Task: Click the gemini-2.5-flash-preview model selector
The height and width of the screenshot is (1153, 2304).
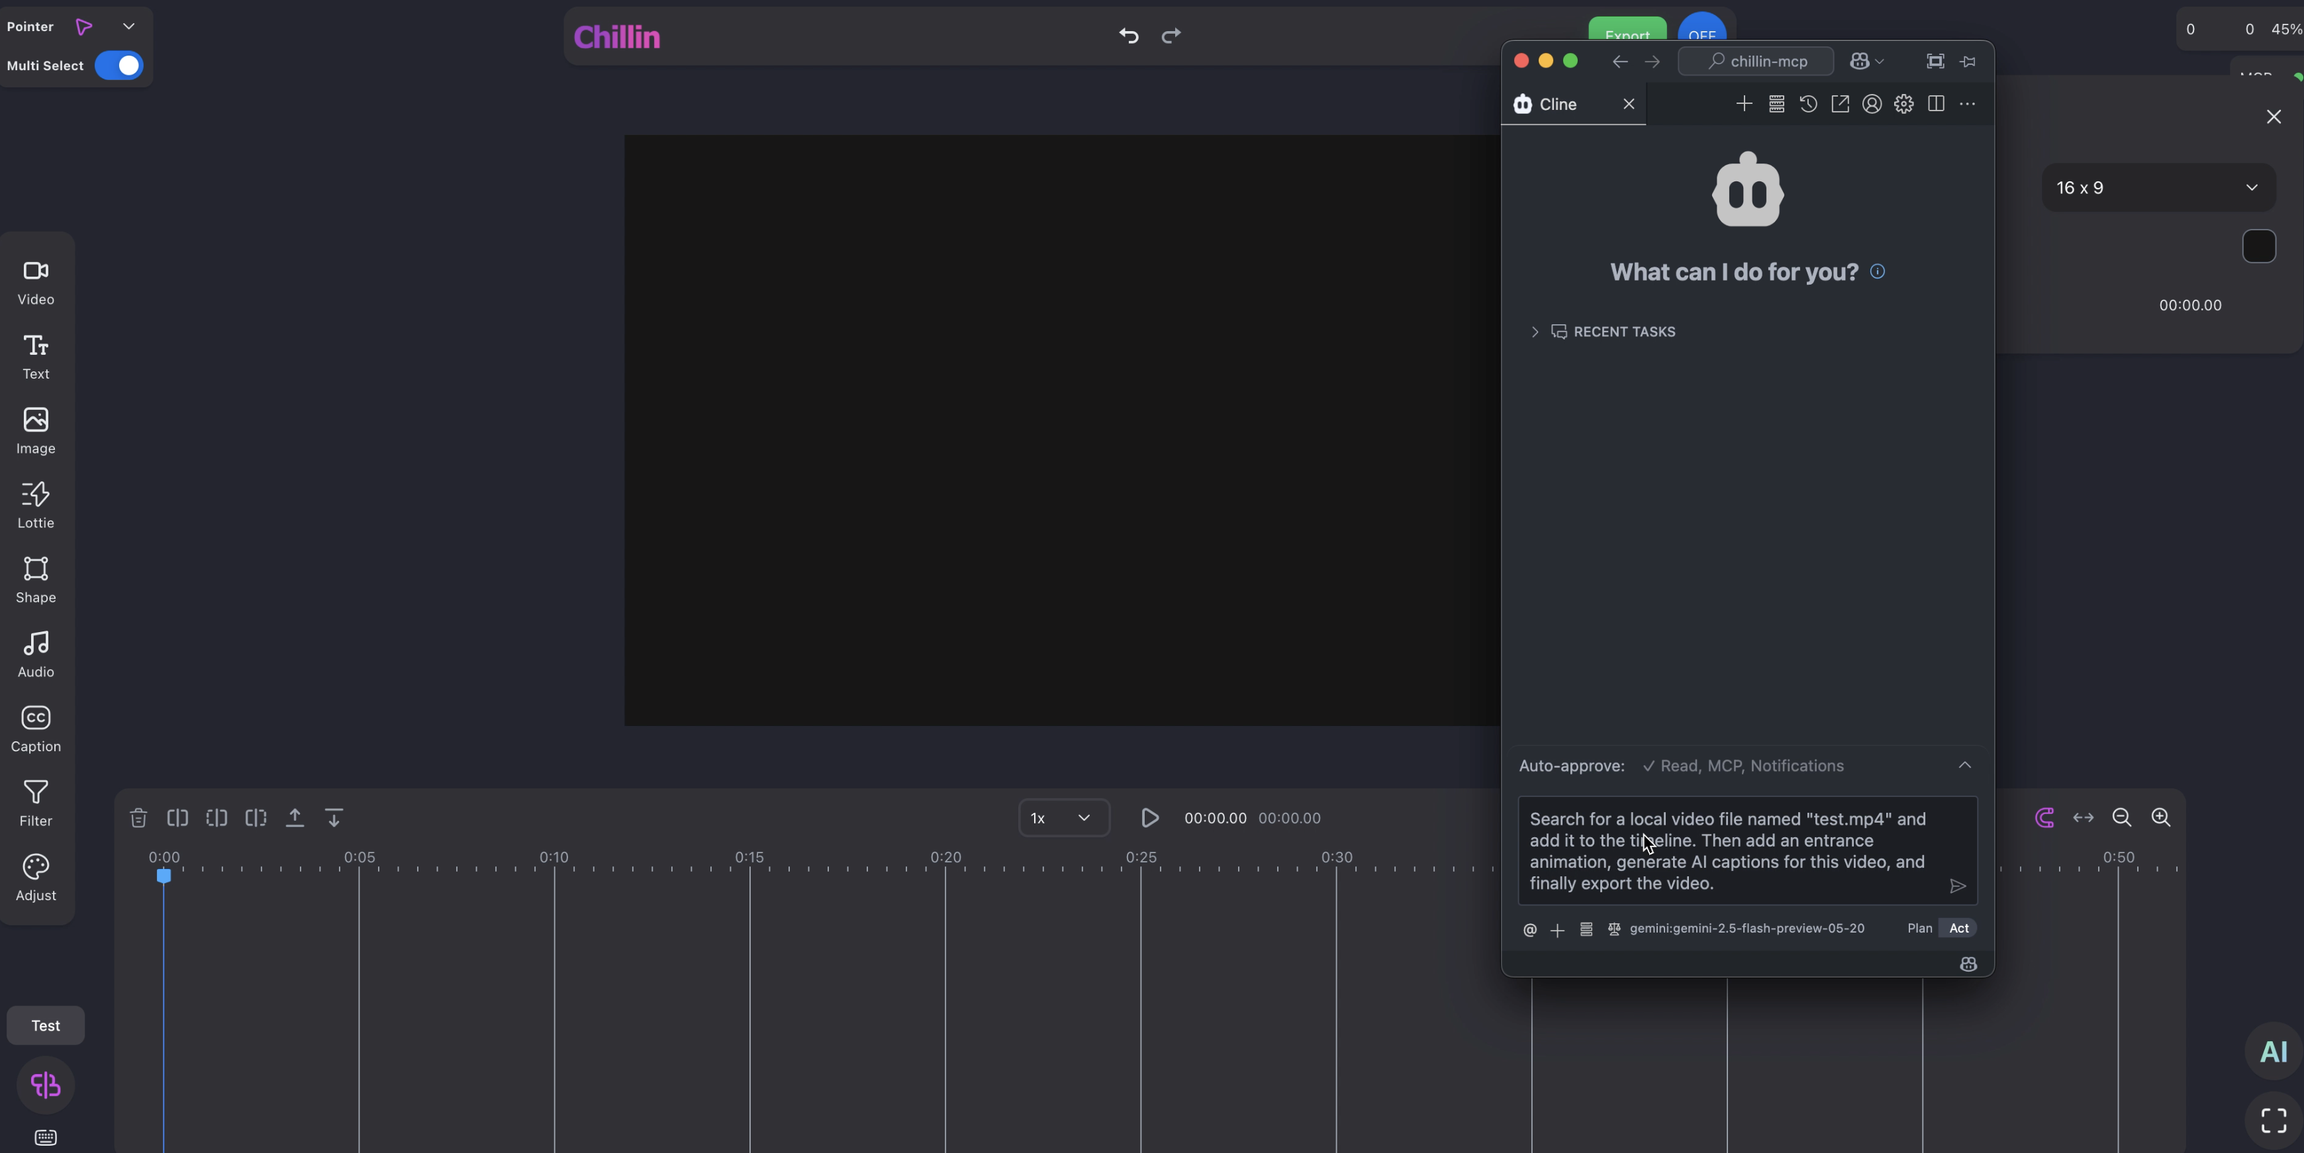Action: click(1746, 929)
